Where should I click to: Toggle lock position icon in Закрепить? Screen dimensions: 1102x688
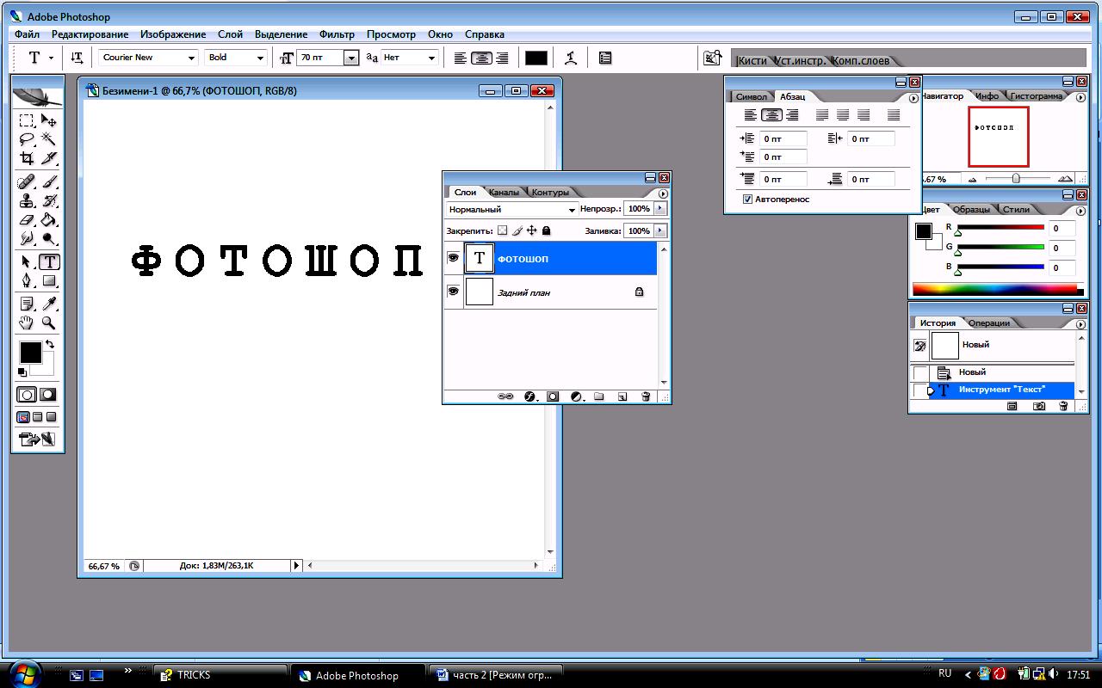(x=531, y=230)
